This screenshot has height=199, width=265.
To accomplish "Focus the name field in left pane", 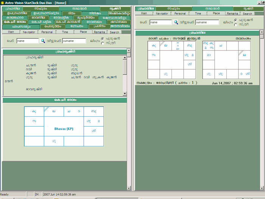I will click(28, 41).
